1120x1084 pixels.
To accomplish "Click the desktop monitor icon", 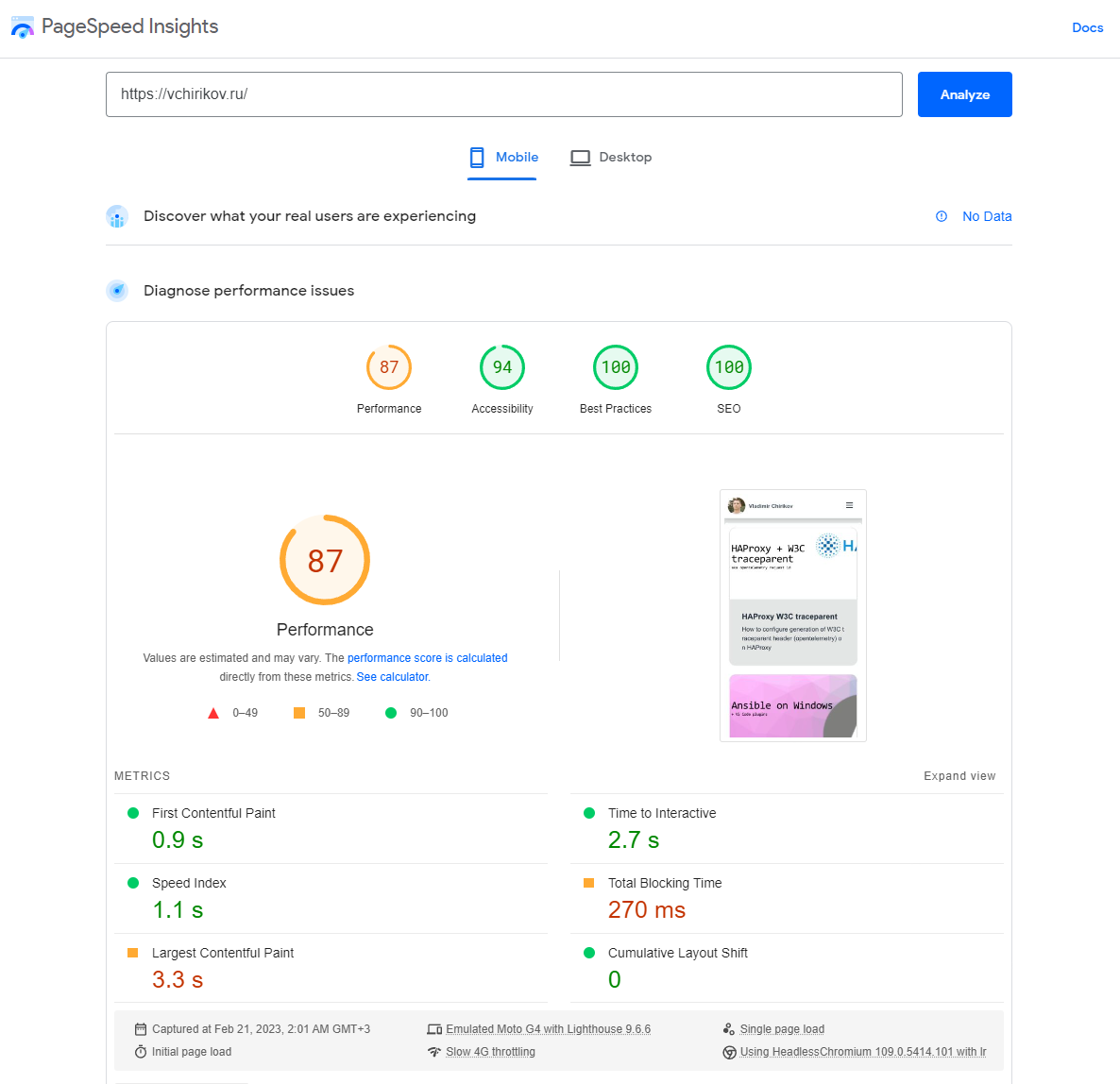I will pyautogui.click(x=580, y=158).
